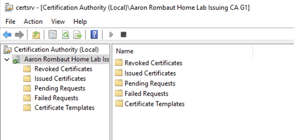This screenshot has width=294, height=140.
Task: Select Certification Authority (Local) root node
Action: pyautogui.click(x=56, y=50)
